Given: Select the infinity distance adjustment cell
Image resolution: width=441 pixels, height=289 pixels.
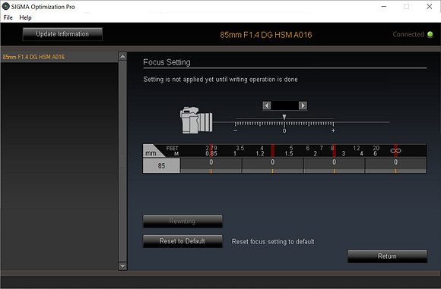Looking at the screenshot, I should click(395, 165).
